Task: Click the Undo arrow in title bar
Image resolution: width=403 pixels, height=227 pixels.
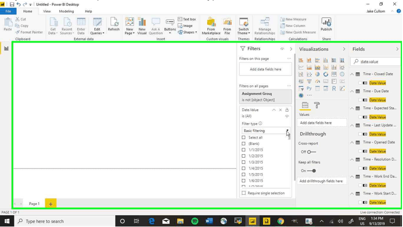Action: (18, 4)
